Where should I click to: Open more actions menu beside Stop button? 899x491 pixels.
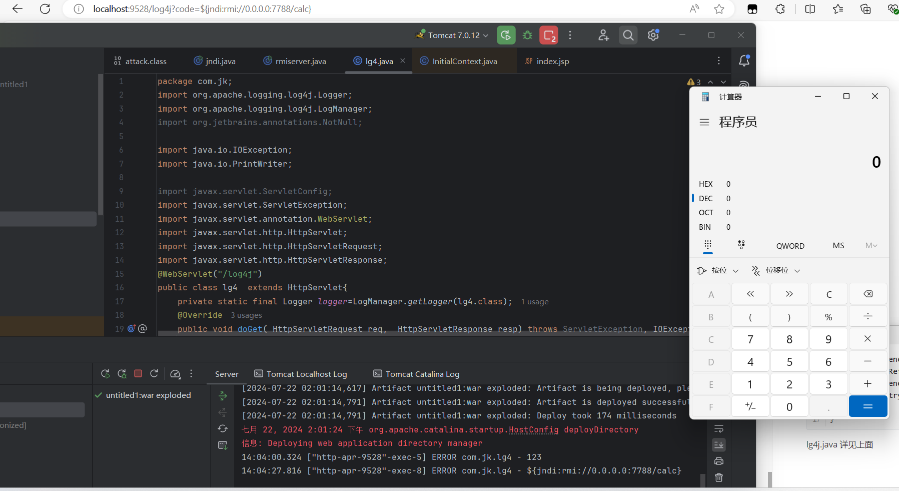pyautogui.click(x=570, y=35)
